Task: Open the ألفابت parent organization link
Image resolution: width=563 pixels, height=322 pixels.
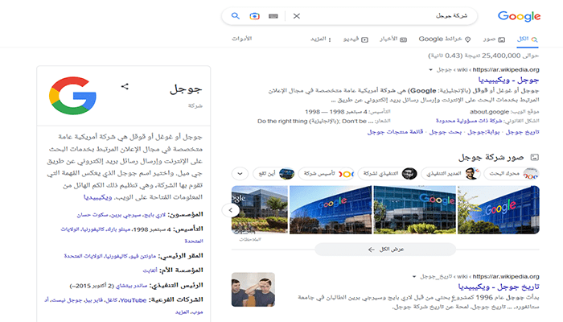Action: tap(150, 270)
